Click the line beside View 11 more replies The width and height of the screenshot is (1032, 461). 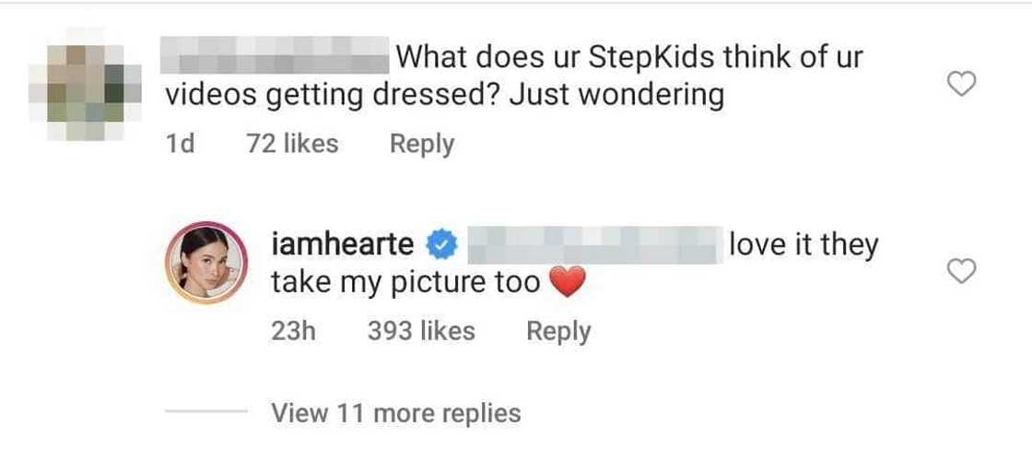coord(205,413)
